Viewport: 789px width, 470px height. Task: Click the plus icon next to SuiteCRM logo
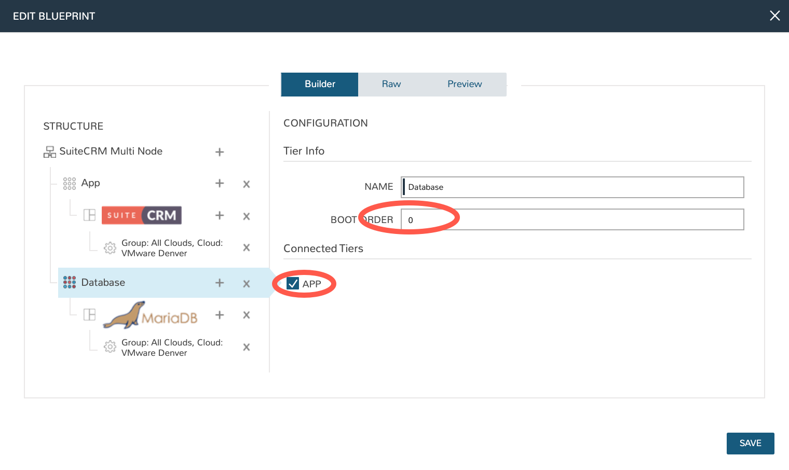point(220,216)
